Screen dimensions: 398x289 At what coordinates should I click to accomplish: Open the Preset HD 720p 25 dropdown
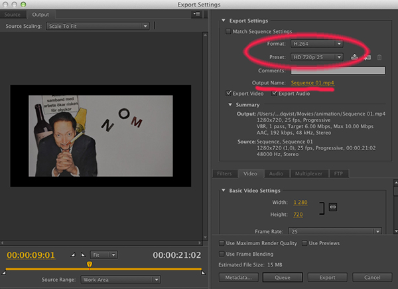tap(317, 57)
